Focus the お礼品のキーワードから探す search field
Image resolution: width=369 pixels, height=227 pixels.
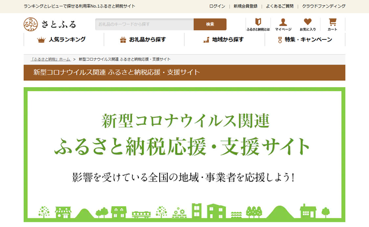145,24
